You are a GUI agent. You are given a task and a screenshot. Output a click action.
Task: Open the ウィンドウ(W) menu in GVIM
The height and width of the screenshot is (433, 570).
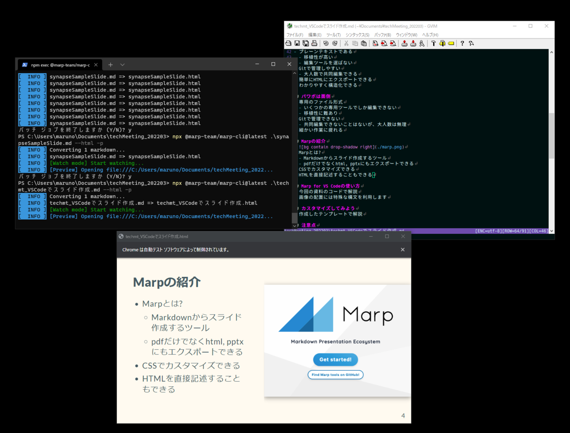pos(407,35)
